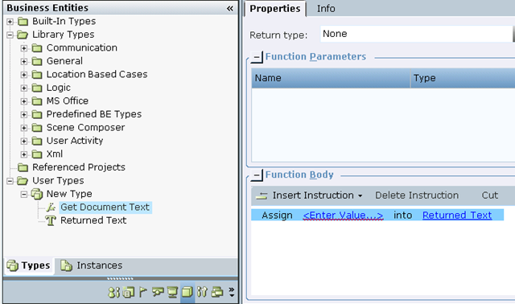The width and height of the screenshot is (515, 304).
Task: Expand the Location Based Cases folder
Action: point(24,75)
